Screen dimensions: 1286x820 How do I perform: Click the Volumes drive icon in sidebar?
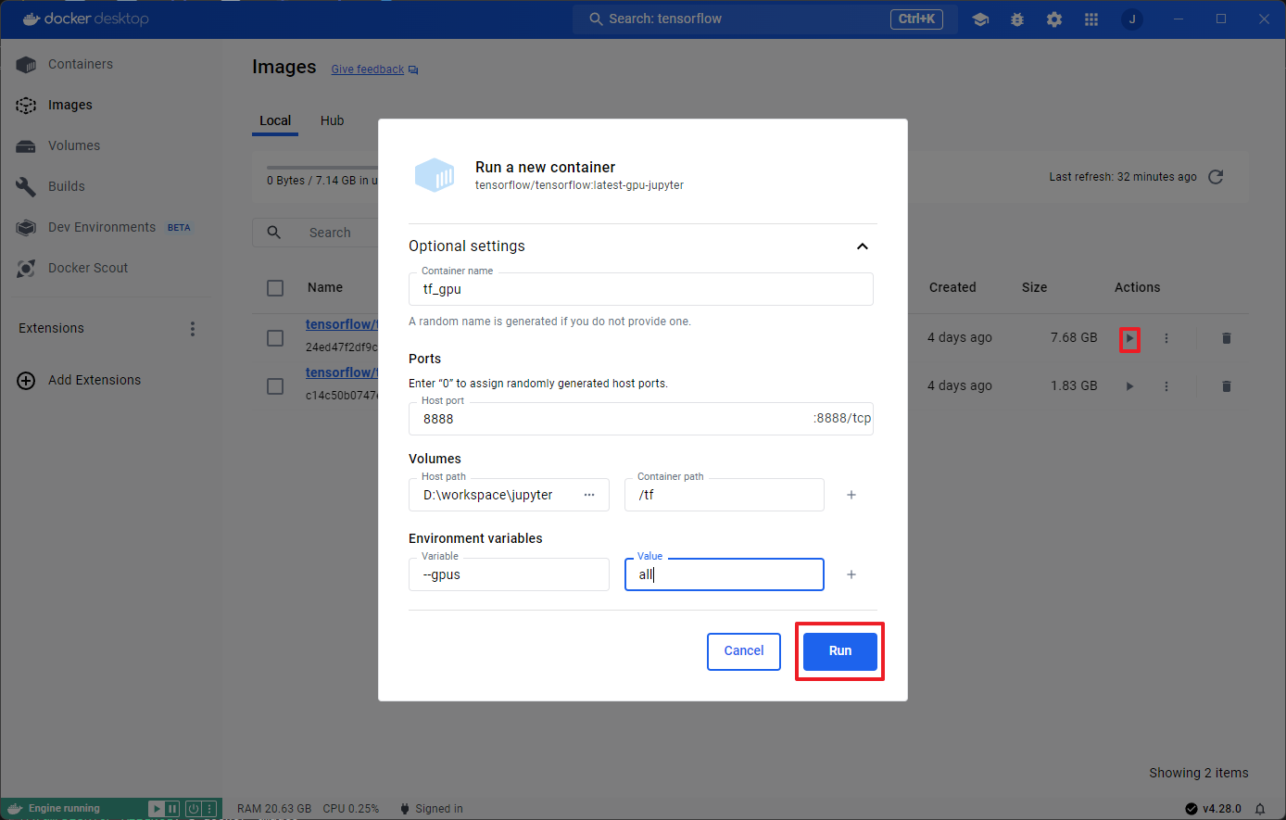[x=26, y=146]
